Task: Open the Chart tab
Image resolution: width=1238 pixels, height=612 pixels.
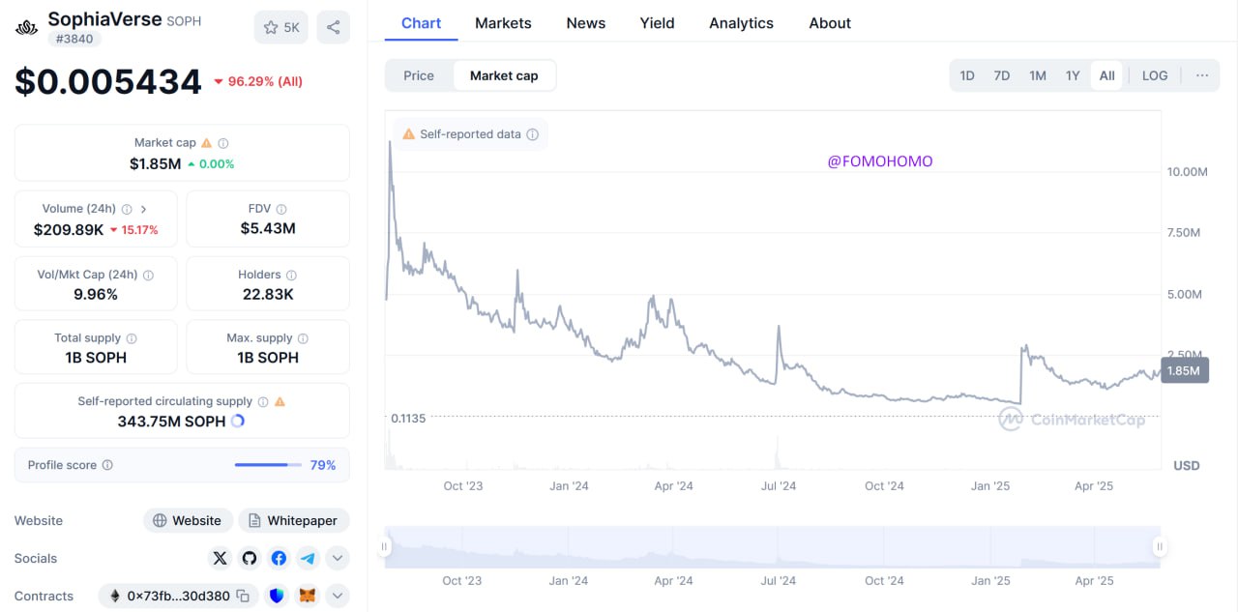Action: pyautogui.click(x=421, y=23)
